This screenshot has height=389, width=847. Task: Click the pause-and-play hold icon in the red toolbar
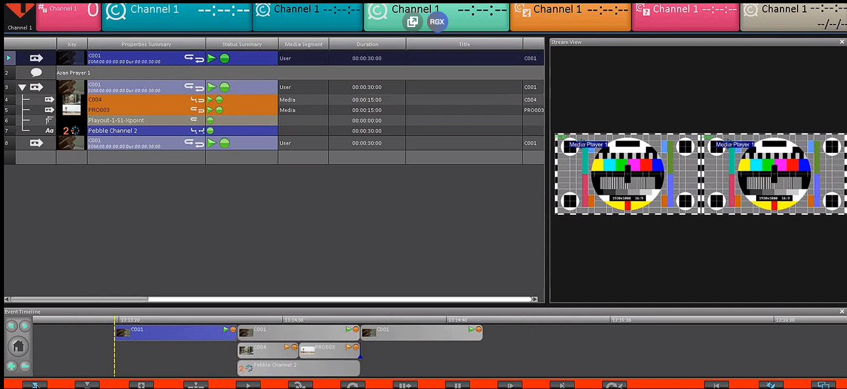click(405, 384)
